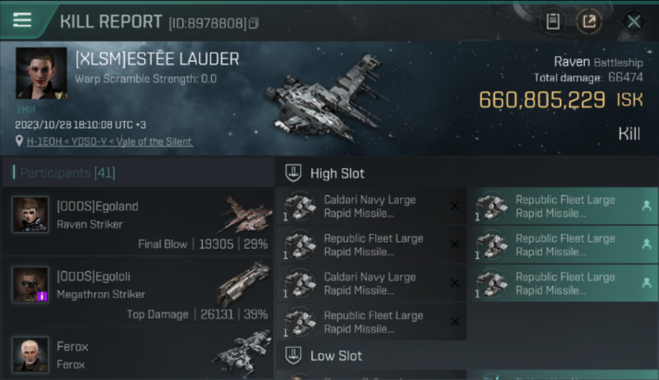Select the Participants [41] tab

[67, 173]
